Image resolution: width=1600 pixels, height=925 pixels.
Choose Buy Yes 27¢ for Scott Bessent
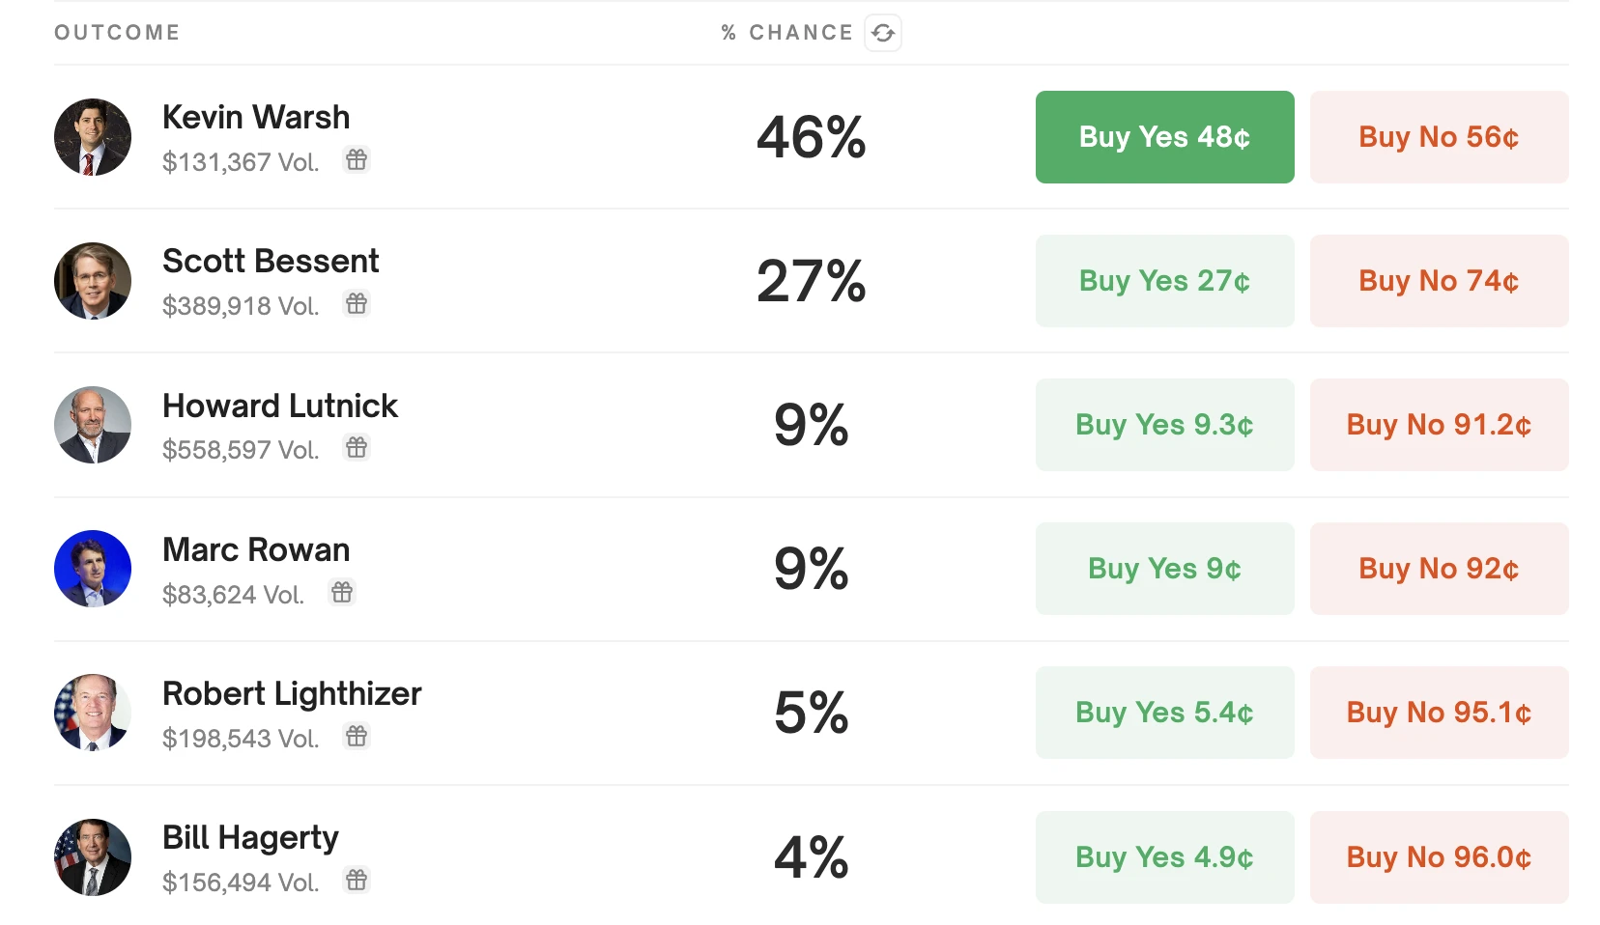1164,281
